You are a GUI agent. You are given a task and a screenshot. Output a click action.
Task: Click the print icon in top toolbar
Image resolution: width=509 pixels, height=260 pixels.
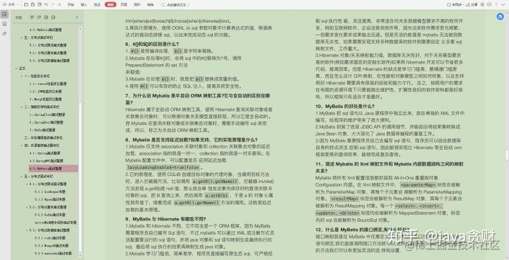coord(40,4)
